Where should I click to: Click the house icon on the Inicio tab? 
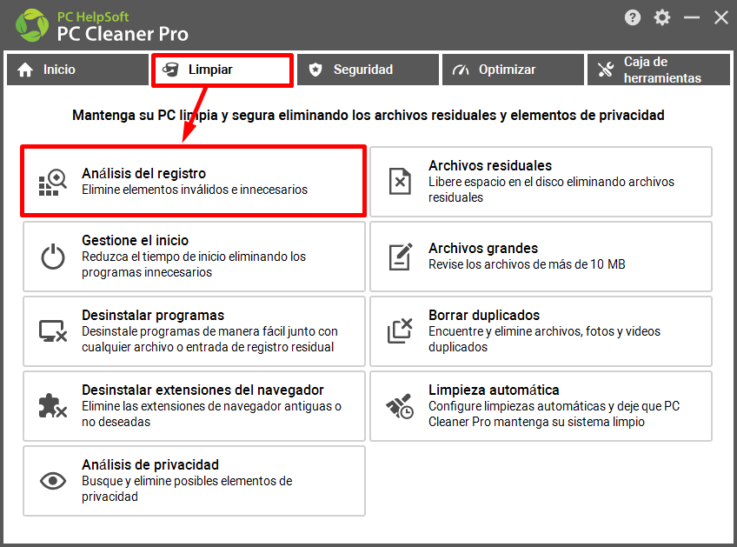point(25,70)
